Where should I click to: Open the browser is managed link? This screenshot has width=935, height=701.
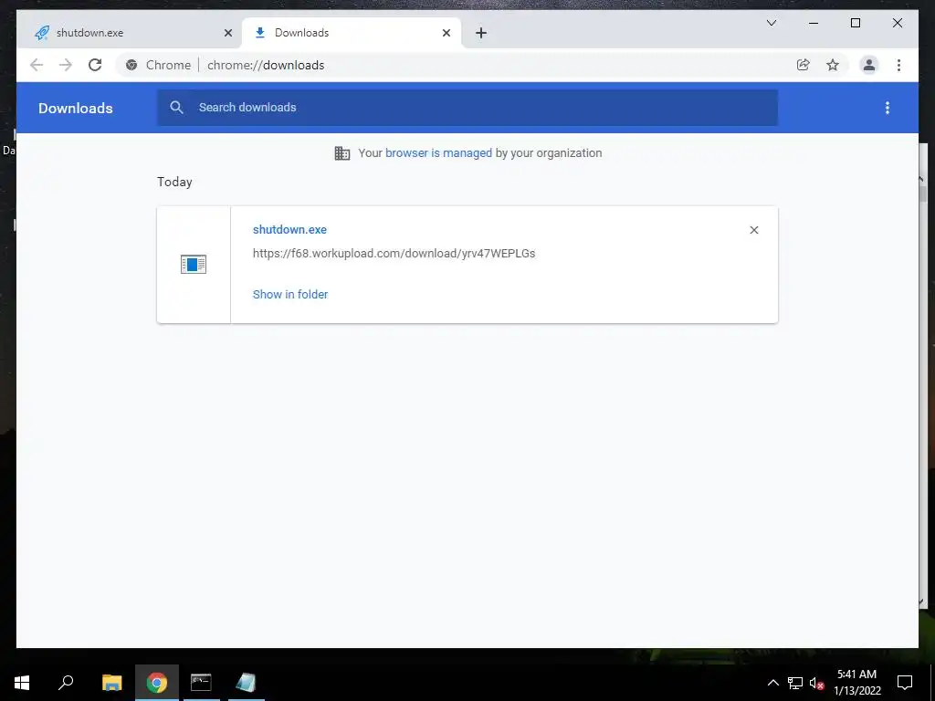click(x=439, y=153)
